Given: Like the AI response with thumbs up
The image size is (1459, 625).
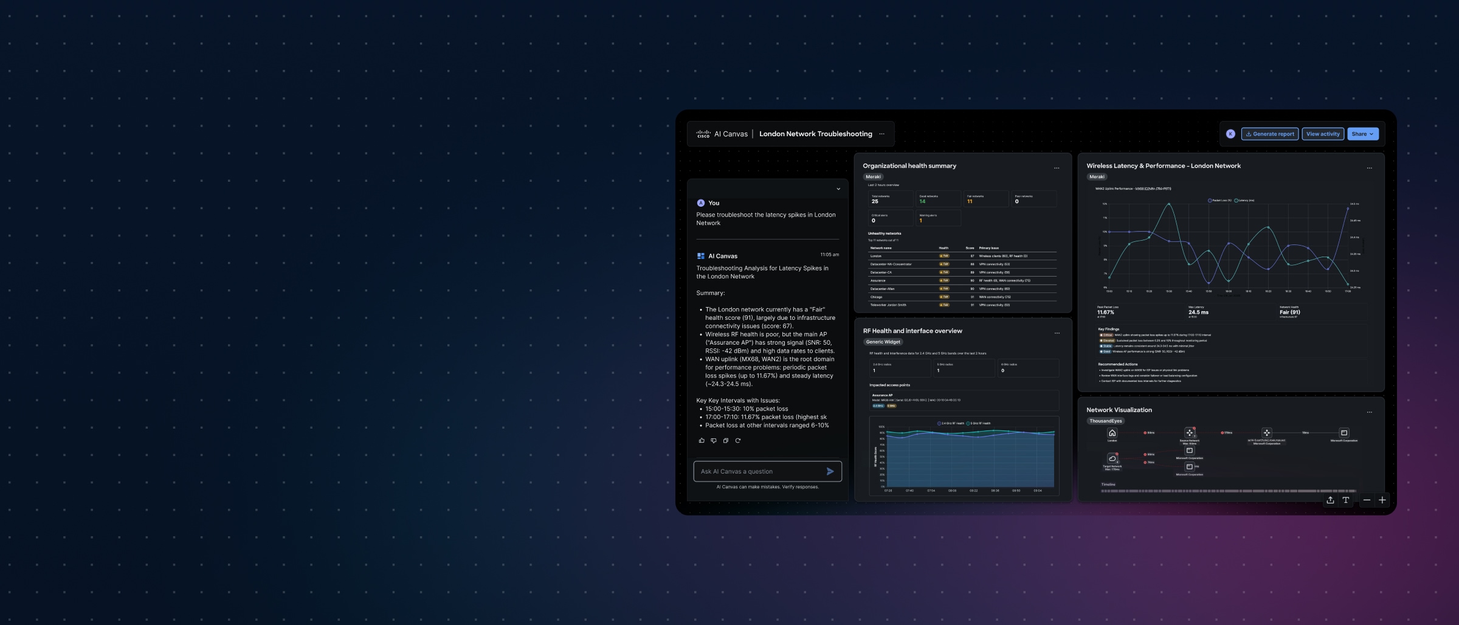Looking at the screenshot, I should [x=702, y=440].
